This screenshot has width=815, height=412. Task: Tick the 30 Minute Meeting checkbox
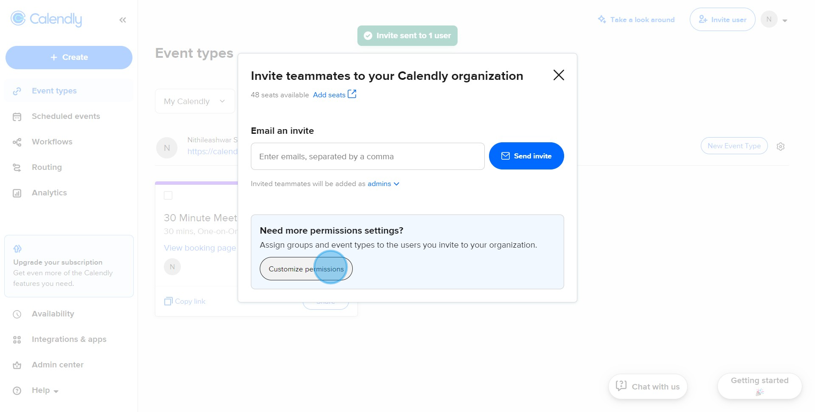(x=168, y=195)
